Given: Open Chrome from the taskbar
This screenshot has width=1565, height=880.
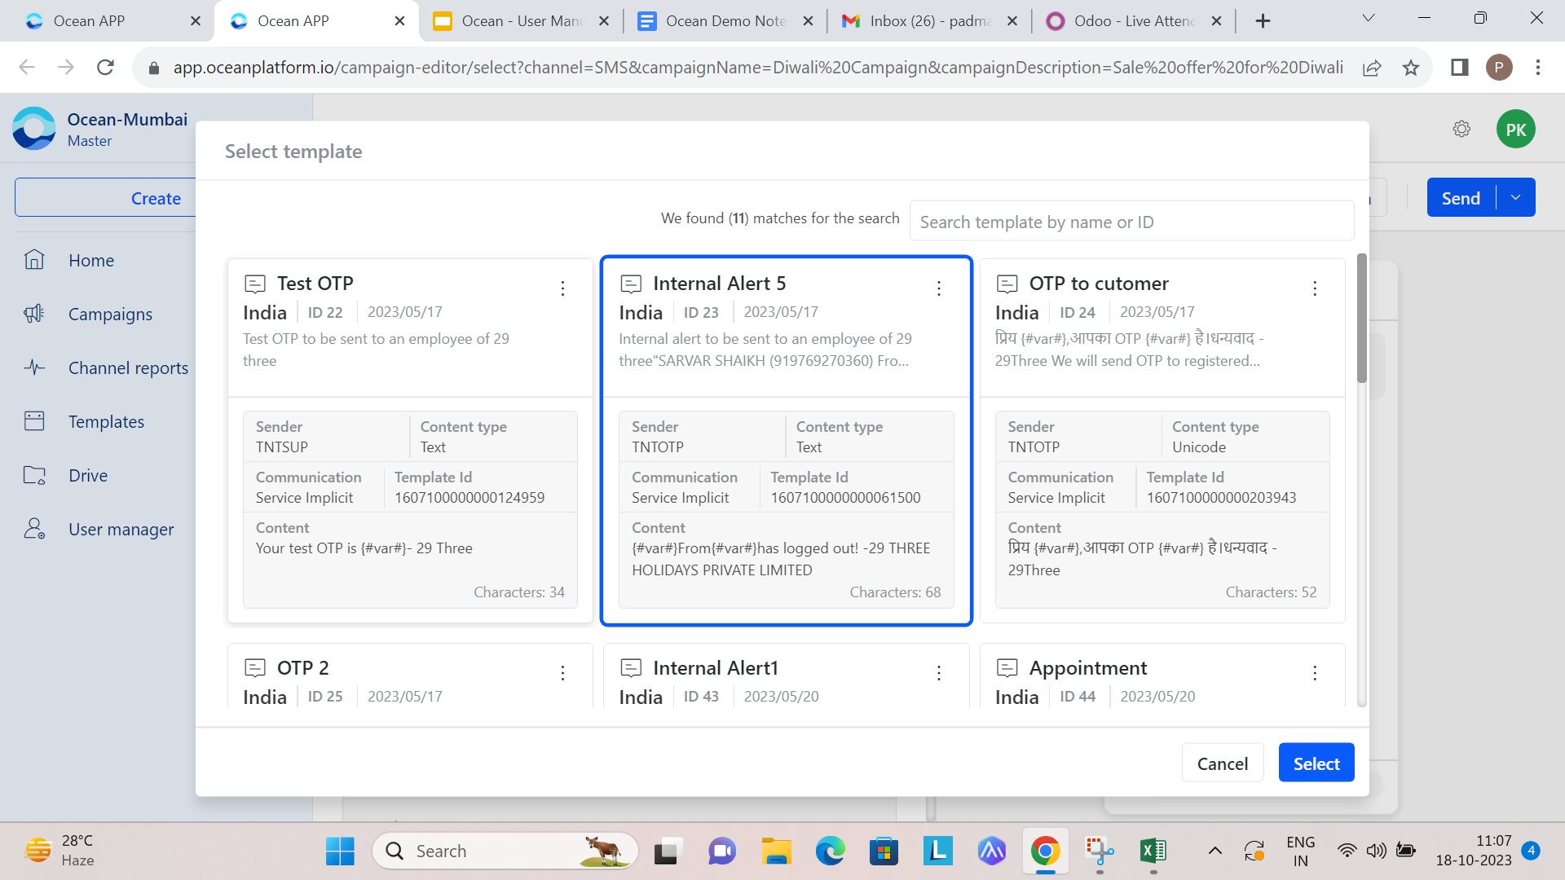Looking at the screenshot, I should click(x=1046, y=851).
